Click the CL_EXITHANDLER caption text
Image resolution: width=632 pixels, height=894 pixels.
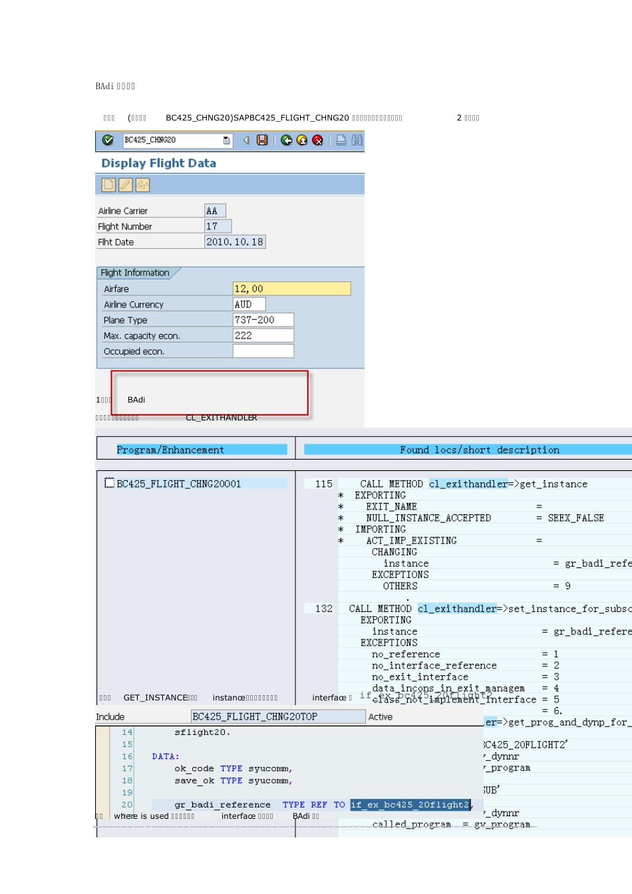[x=222, y=418]
